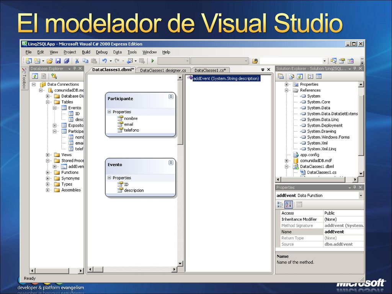The height and width of the screenshot is (294, 392).
Task: Switch Properties to Categorized view
Action: pos(280,205)
